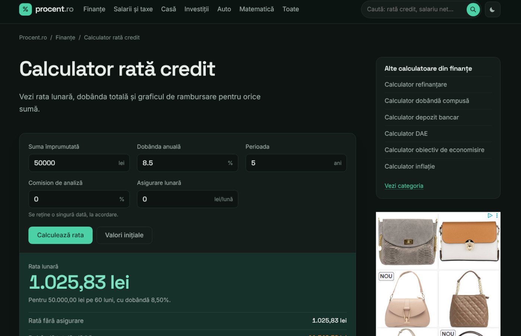The image size is (521, 336).
Task: Click the Se reține o singură dată note
Action: click(73, 215)
